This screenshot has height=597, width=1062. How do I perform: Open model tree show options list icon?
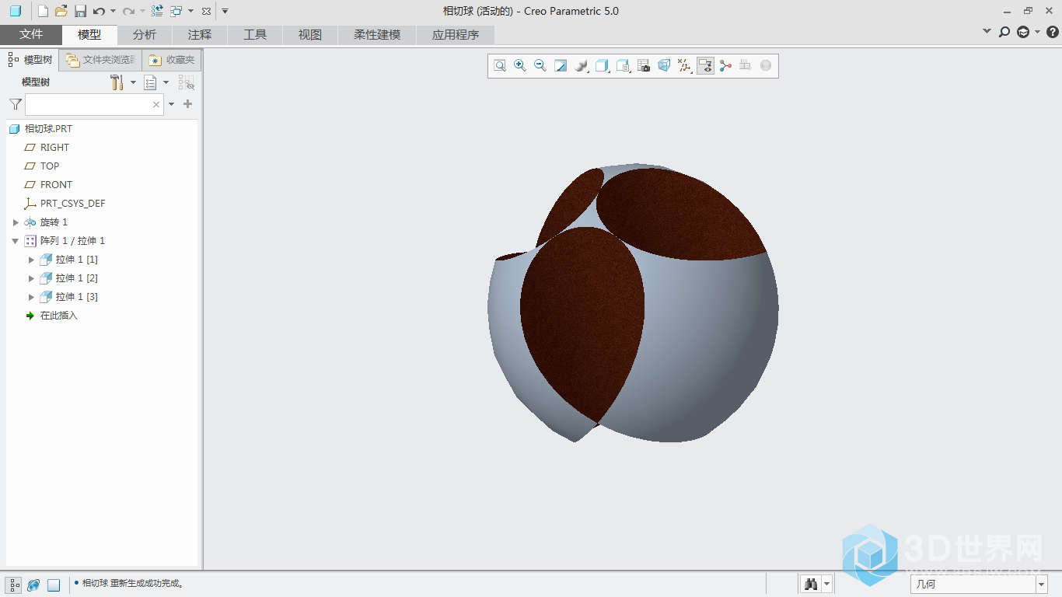coord(151,82)
